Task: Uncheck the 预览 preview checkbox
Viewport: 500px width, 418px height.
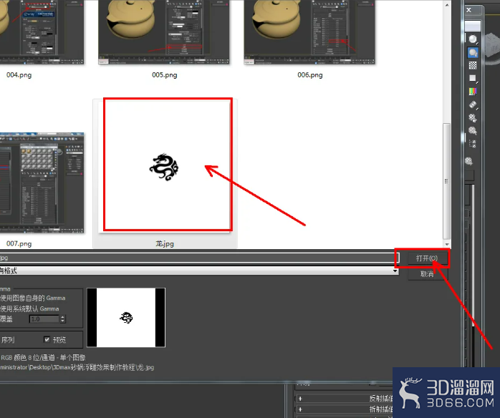Action: pyautogui.click(x=47, y=339)
